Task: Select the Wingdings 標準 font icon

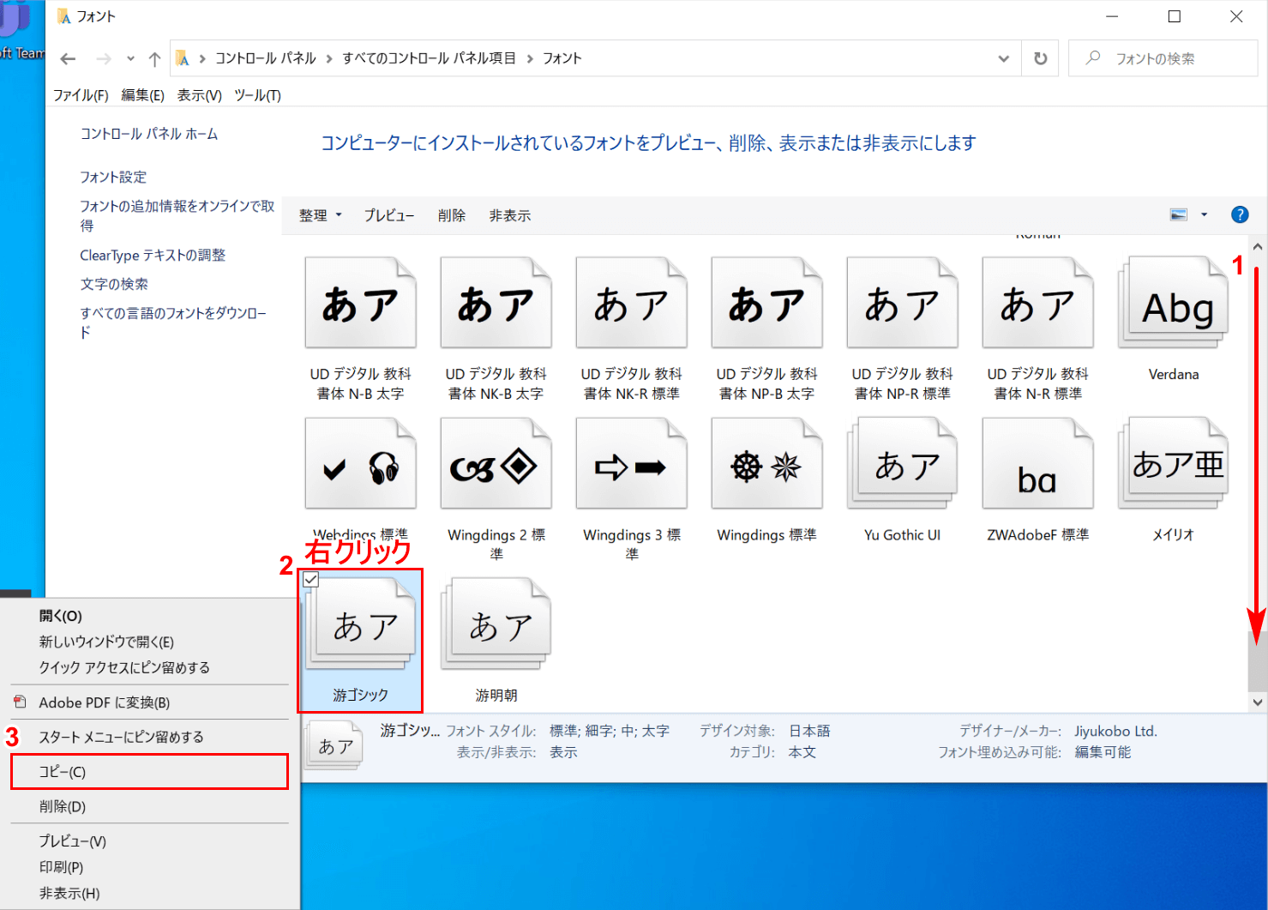Action: click(x=767, y=464)
